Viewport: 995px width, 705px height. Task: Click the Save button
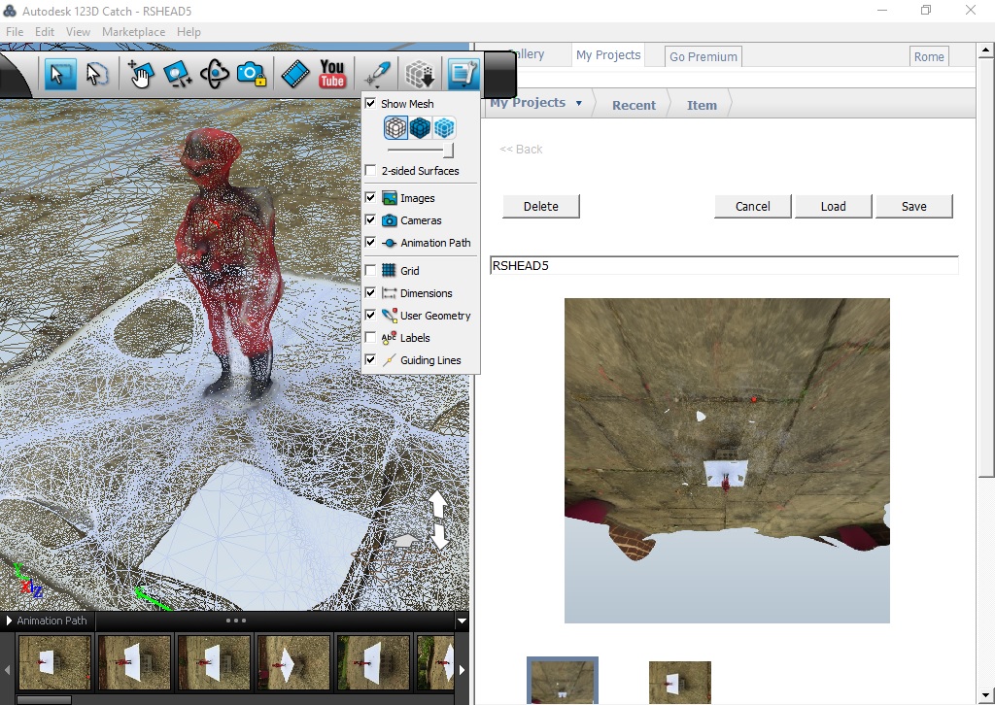coord(913,206)
